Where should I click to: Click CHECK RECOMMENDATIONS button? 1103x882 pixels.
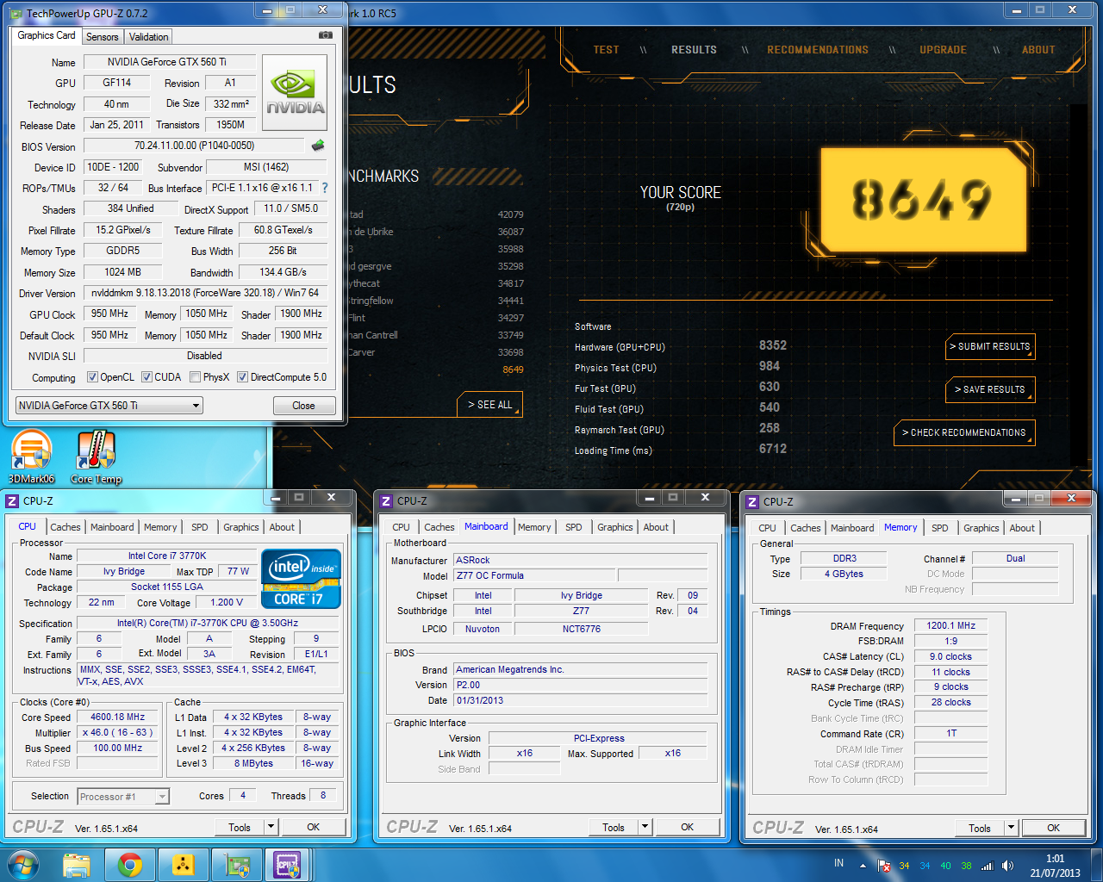[x=964, y=432]
